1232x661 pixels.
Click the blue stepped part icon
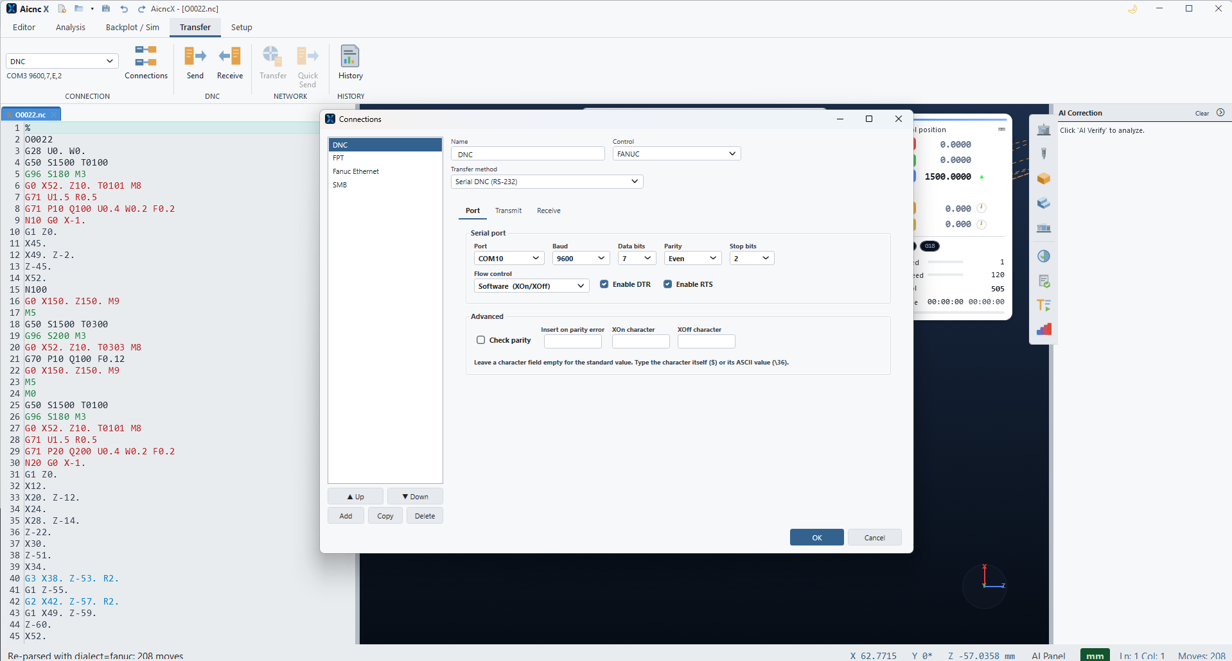[1044, 203]
